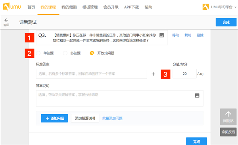
Task: Open 模板管理 navigation tab
Action: tap(90, 7)
